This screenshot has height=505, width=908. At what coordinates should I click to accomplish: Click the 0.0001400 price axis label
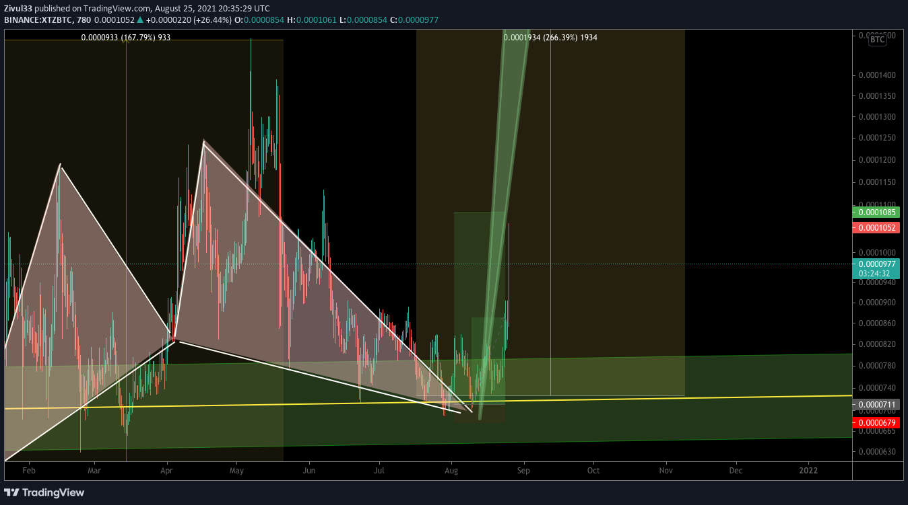(877, 75)
